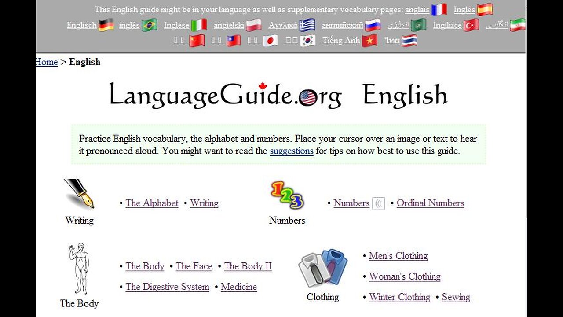Open The Digestive System link
The height and width of the screenshot is (317, 563).
[168, 287]
